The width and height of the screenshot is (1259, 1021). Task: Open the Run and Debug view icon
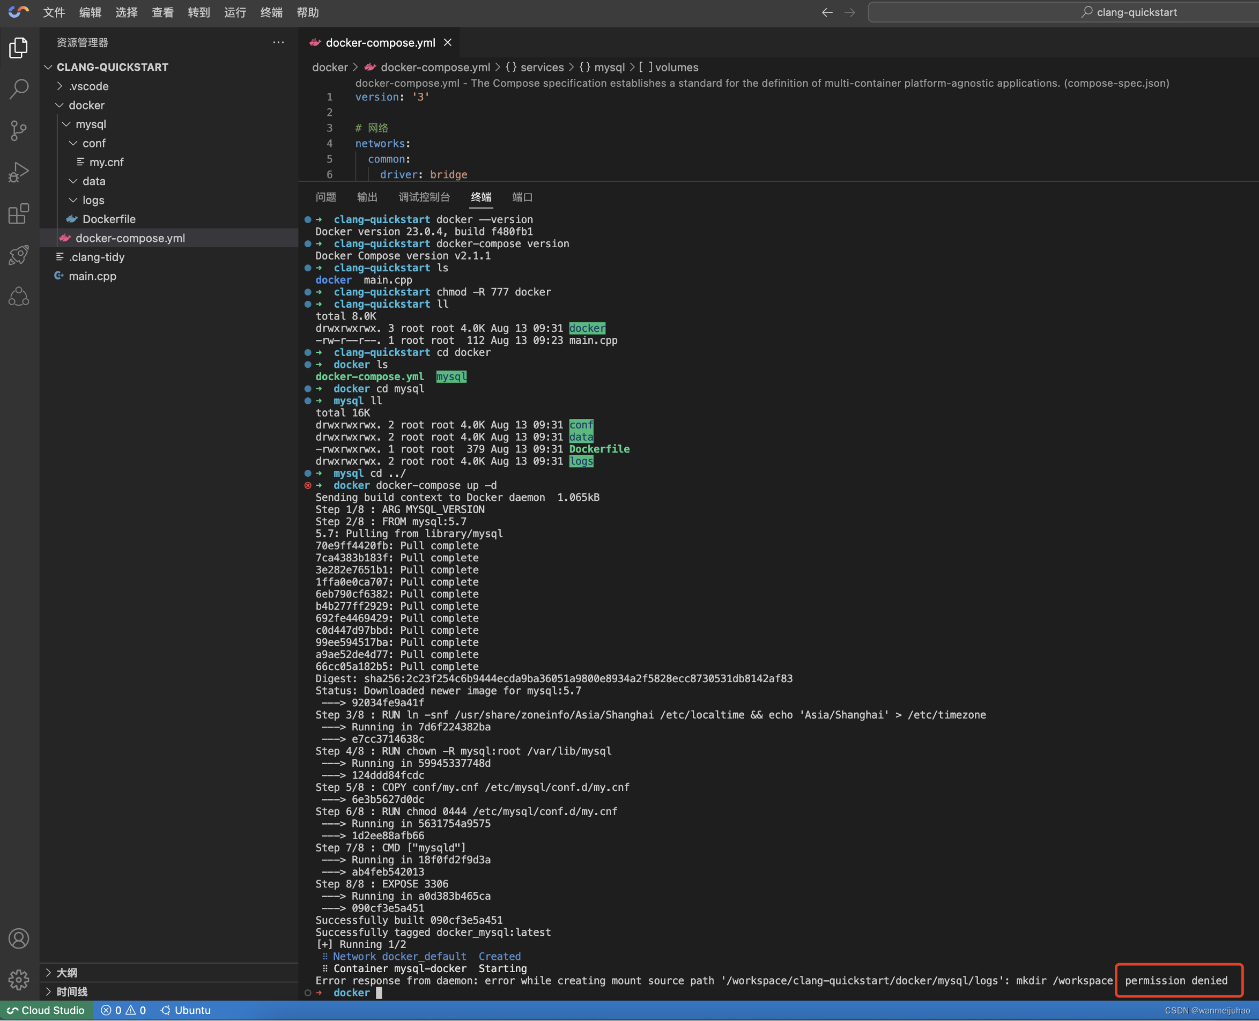click(19, 172)
